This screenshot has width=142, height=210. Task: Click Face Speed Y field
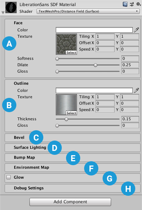click(130, 49)
